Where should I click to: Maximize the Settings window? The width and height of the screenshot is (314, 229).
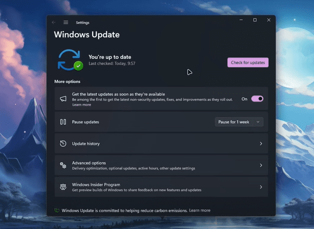coord(255,20)
